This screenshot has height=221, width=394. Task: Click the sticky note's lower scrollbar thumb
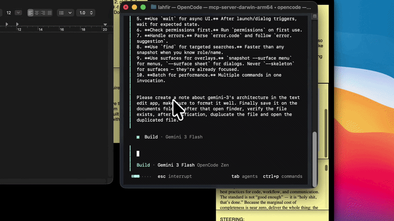(x=326, y=168)
